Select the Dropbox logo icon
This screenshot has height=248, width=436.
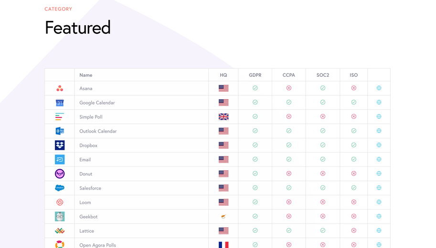(x=60, y=145)
